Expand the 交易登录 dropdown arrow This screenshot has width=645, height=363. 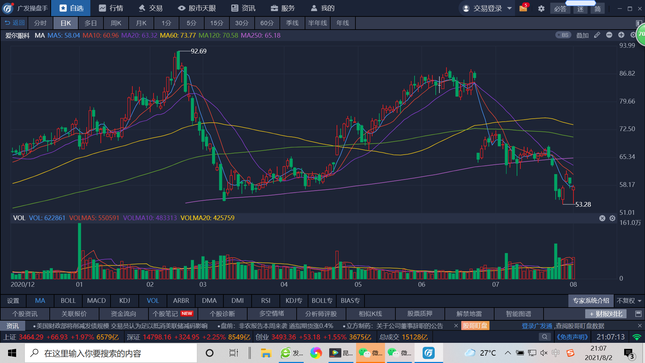click(509, 8)
